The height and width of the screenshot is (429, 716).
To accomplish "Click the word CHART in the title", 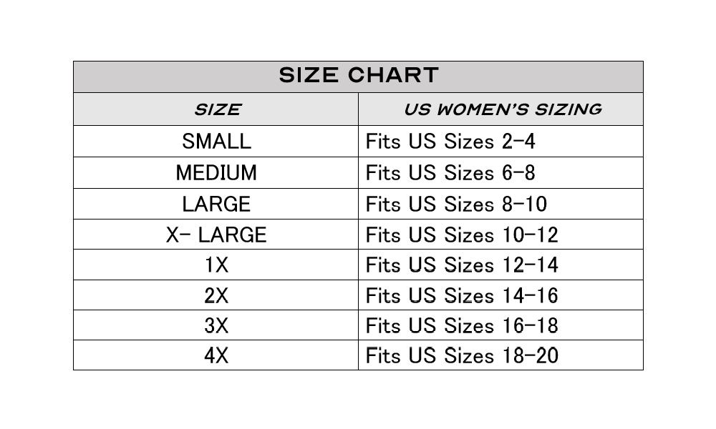I will 393,75.
